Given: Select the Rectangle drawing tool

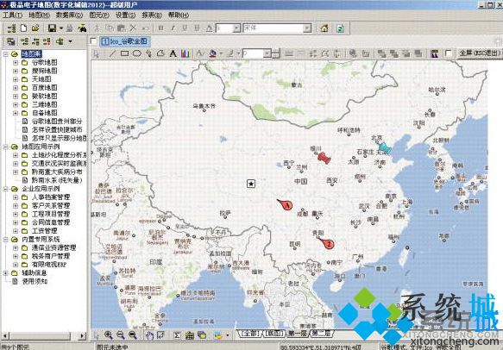Looking at the screenshot, I should 124,53.
